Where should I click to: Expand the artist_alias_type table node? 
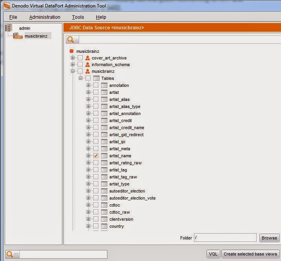(88, 106)
